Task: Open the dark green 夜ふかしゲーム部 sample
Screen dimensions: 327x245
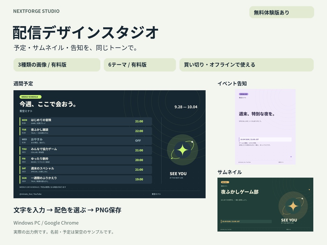Action: 265,204
